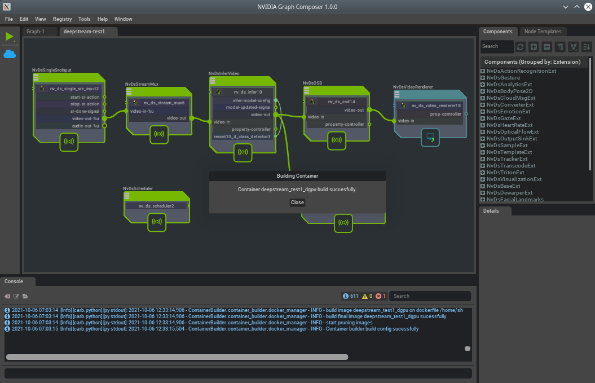Image resolution: width=595 pixels, height=383 pixels.
Task: Expand the NvDsGesture extension group
Action: click(483, 78)
